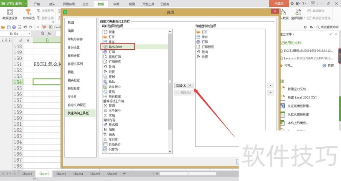Open the 审阅 ribbon tab
The image size is (341, 181).
(x=116, y=4)
